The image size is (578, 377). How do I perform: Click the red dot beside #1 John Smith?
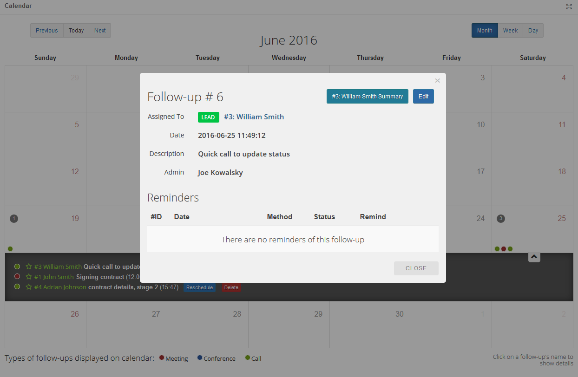tap(17, 276)
